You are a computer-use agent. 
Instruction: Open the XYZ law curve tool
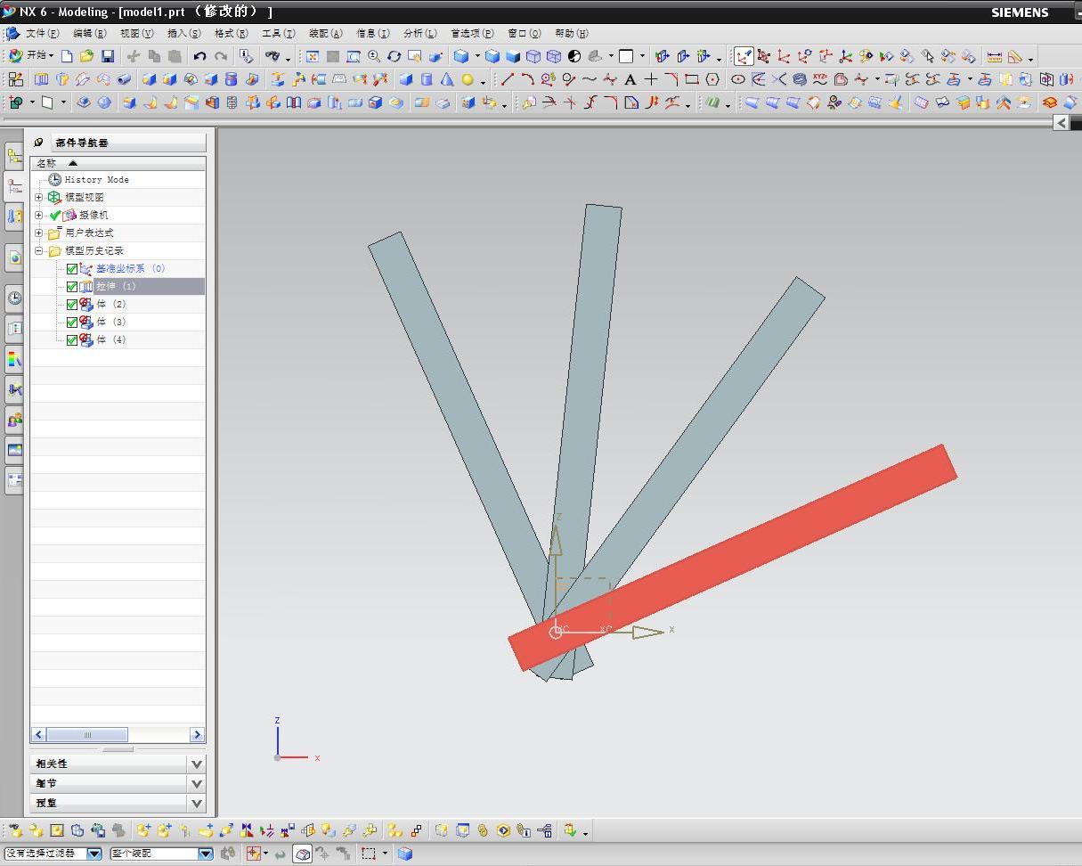[x=819, y=79]
